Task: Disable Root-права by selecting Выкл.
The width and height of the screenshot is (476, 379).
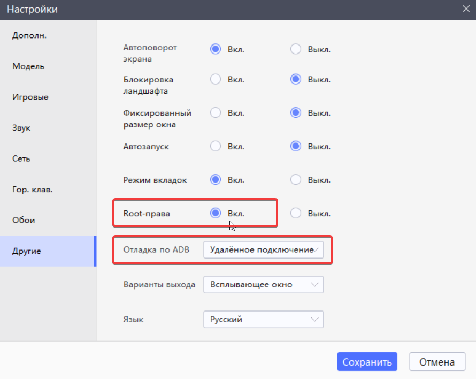Action: pos(296,213)
